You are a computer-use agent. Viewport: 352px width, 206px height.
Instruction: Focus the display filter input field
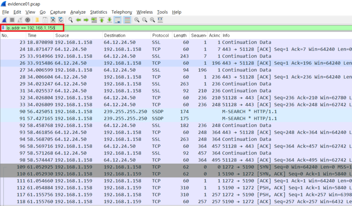178,28
